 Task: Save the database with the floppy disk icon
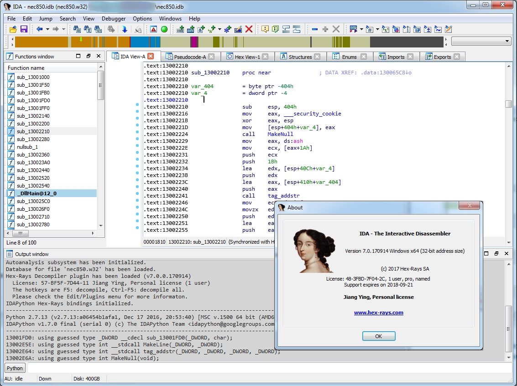(x=24, y=29)
